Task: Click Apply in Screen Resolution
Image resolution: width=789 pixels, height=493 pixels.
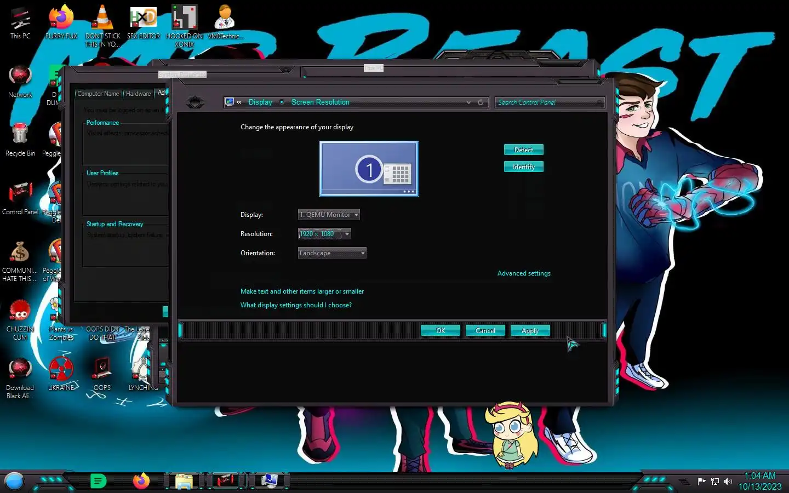Action: (x=530, y=331)
